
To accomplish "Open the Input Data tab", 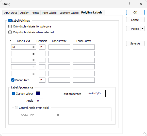I will 10,13.
